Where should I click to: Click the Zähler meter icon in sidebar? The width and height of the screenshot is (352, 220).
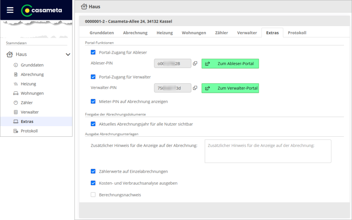point(16,103)
